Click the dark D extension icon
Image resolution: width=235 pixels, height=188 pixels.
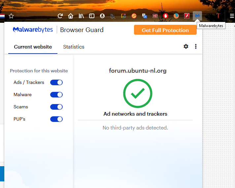click(113, 16)
